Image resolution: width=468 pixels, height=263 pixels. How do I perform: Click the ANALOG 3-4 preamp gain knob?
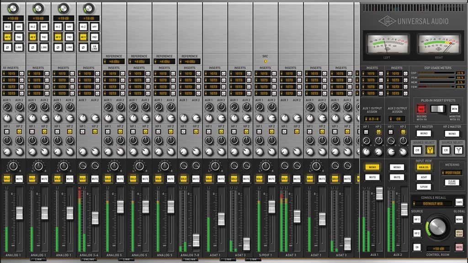[x=89, y=8]
